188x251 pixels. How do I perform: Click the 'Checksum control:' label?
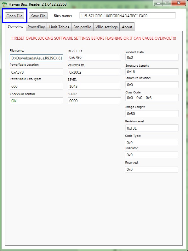pyautogui.click(x=23, y=94)
